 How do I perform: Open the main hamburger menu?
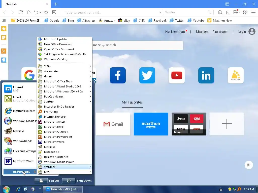coord(253,12)
